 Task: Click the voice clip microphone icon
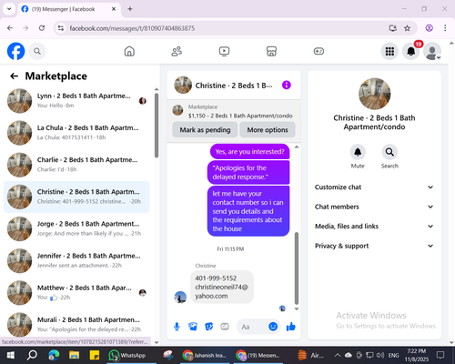coord(177,327)
